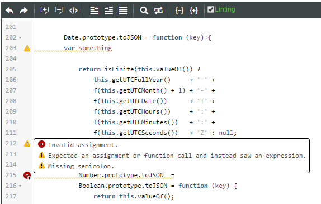Collapse all folds braces icon
The width and height of the screenshot is (321, 204).
point(180,11)
